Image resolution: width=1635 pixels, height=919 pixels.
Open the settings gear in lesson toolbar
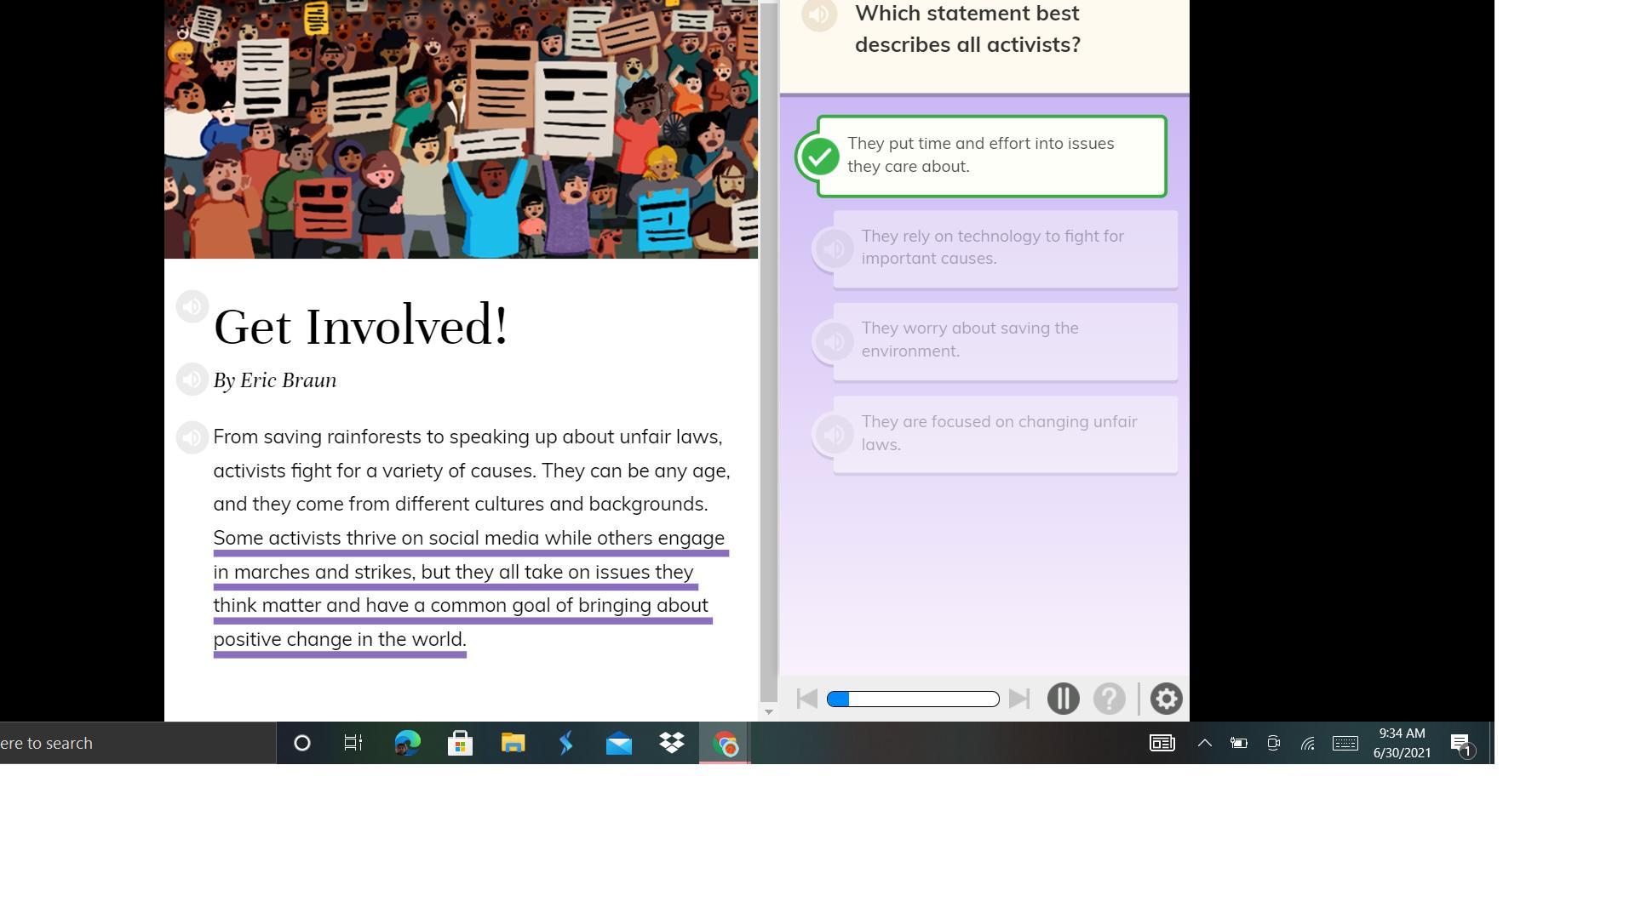1166,699
